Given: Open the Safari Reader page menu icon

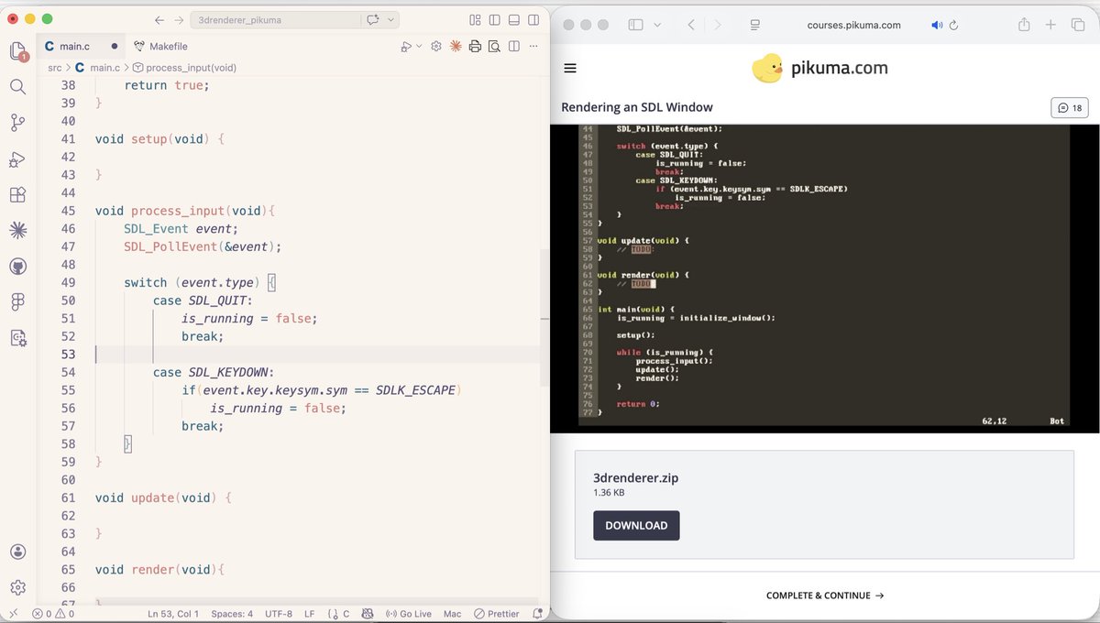Looking at the screenshot, I should 754,25.
